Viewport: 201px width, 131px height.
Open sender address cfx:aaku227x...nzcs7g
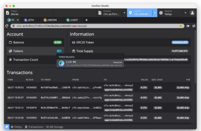point(87,98)
